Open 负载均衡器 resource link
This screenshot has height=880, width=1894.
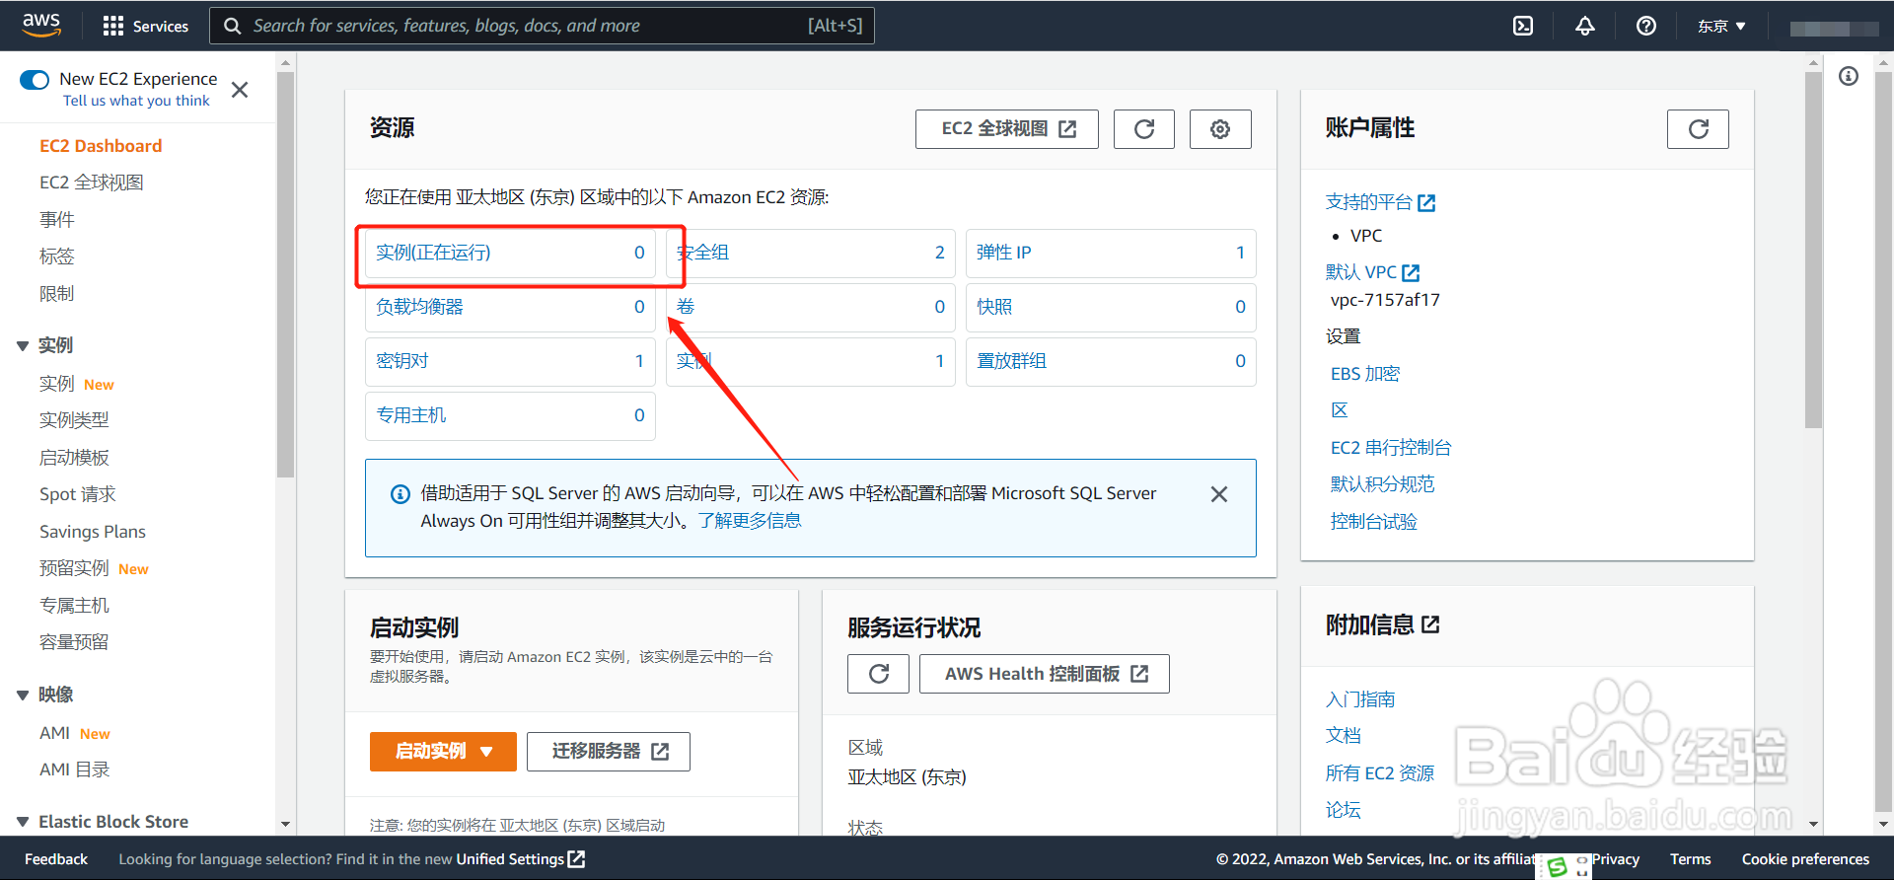(x=419, y=307)
